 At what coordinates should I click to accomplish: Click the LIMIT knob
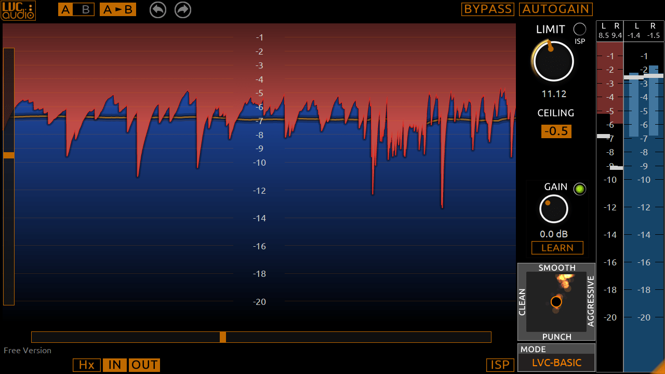pos(553,62)
